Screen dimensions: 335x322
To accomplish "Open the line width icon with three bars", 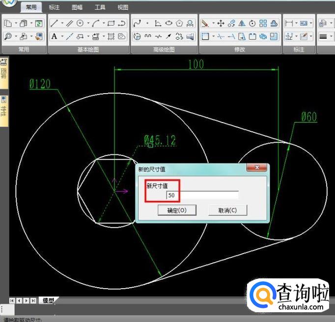I will pyautogui.click(x=323, y=36).
